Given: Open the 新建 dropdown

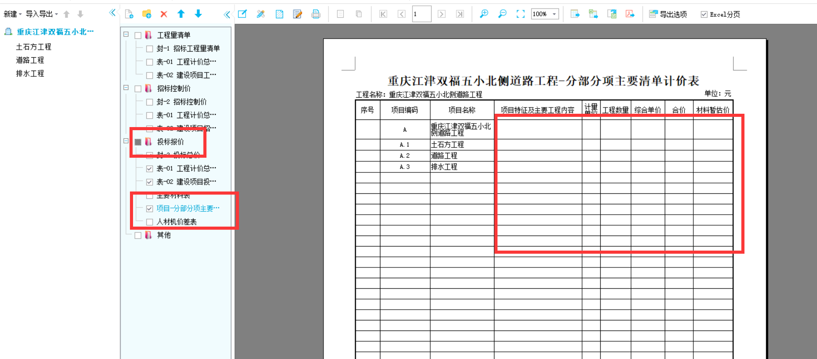Looking at the screenshot, I should (x=12, y=14).
